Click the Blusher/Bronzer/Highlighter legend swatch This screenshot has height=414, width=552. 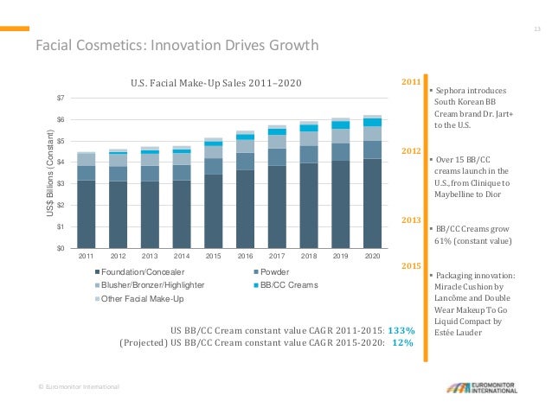[98, 285]
